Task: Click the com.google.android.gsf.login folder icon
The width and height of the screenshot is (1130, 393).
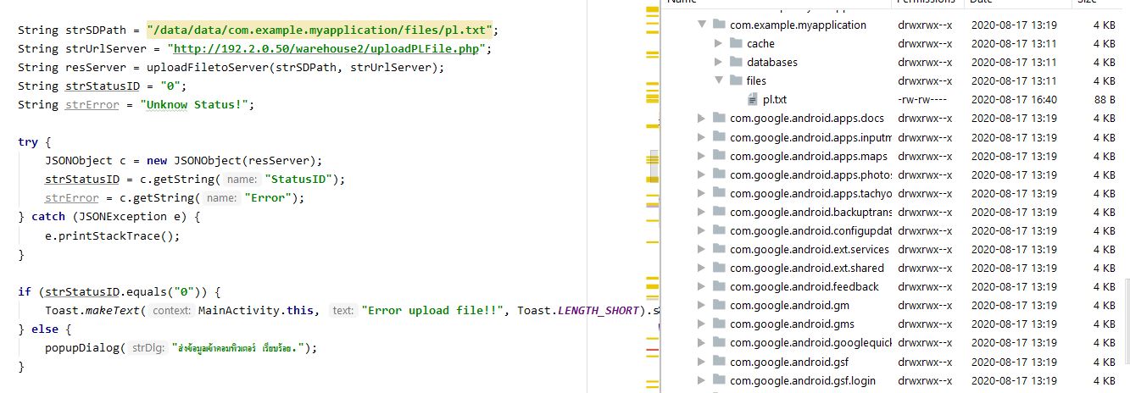Action: click(720, 380)
